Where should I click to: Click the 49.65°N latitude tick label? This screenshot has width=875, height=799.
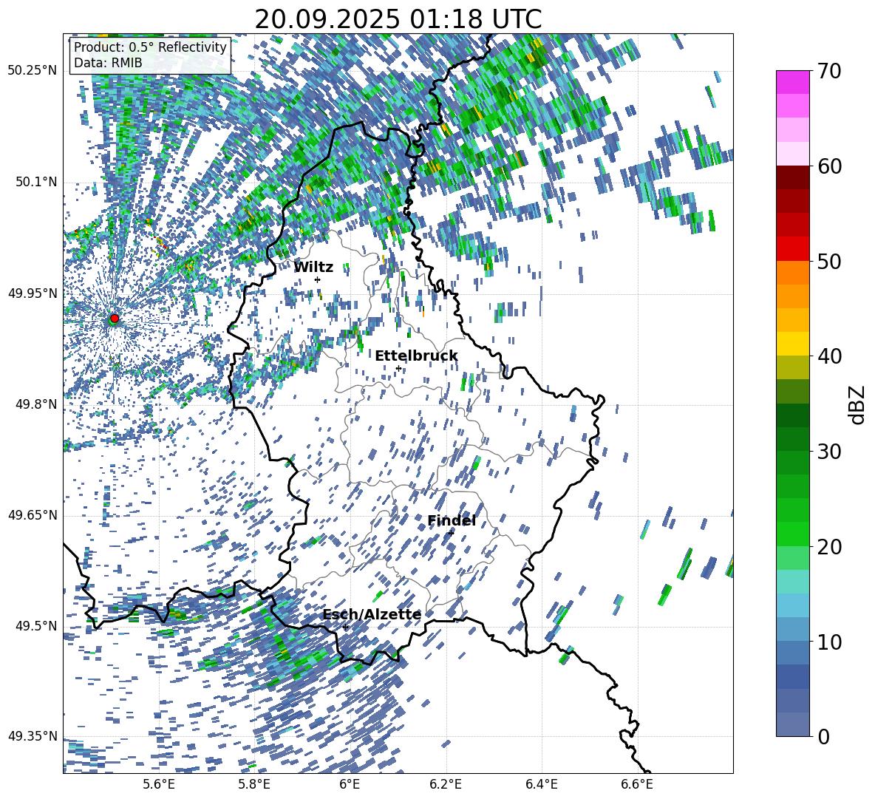point(33,515)
